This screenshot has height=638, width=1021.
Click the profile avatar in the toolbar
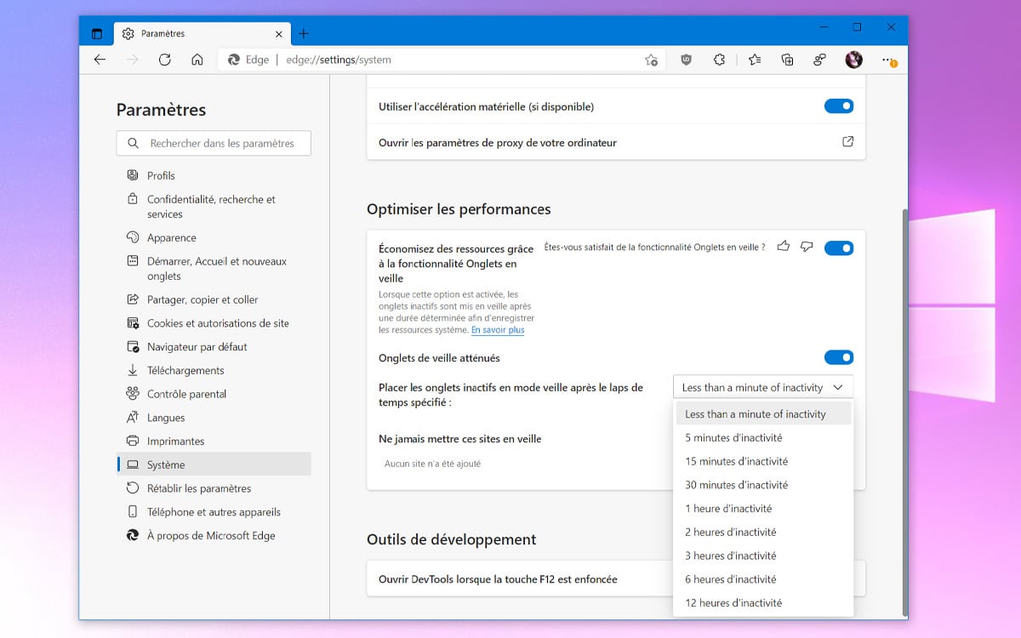click(853, 60)
